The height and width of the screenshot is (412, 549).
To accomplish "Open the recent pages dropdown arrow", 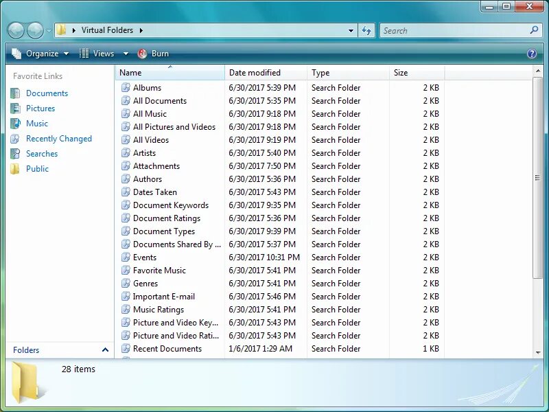I will (x=49, y=30).
